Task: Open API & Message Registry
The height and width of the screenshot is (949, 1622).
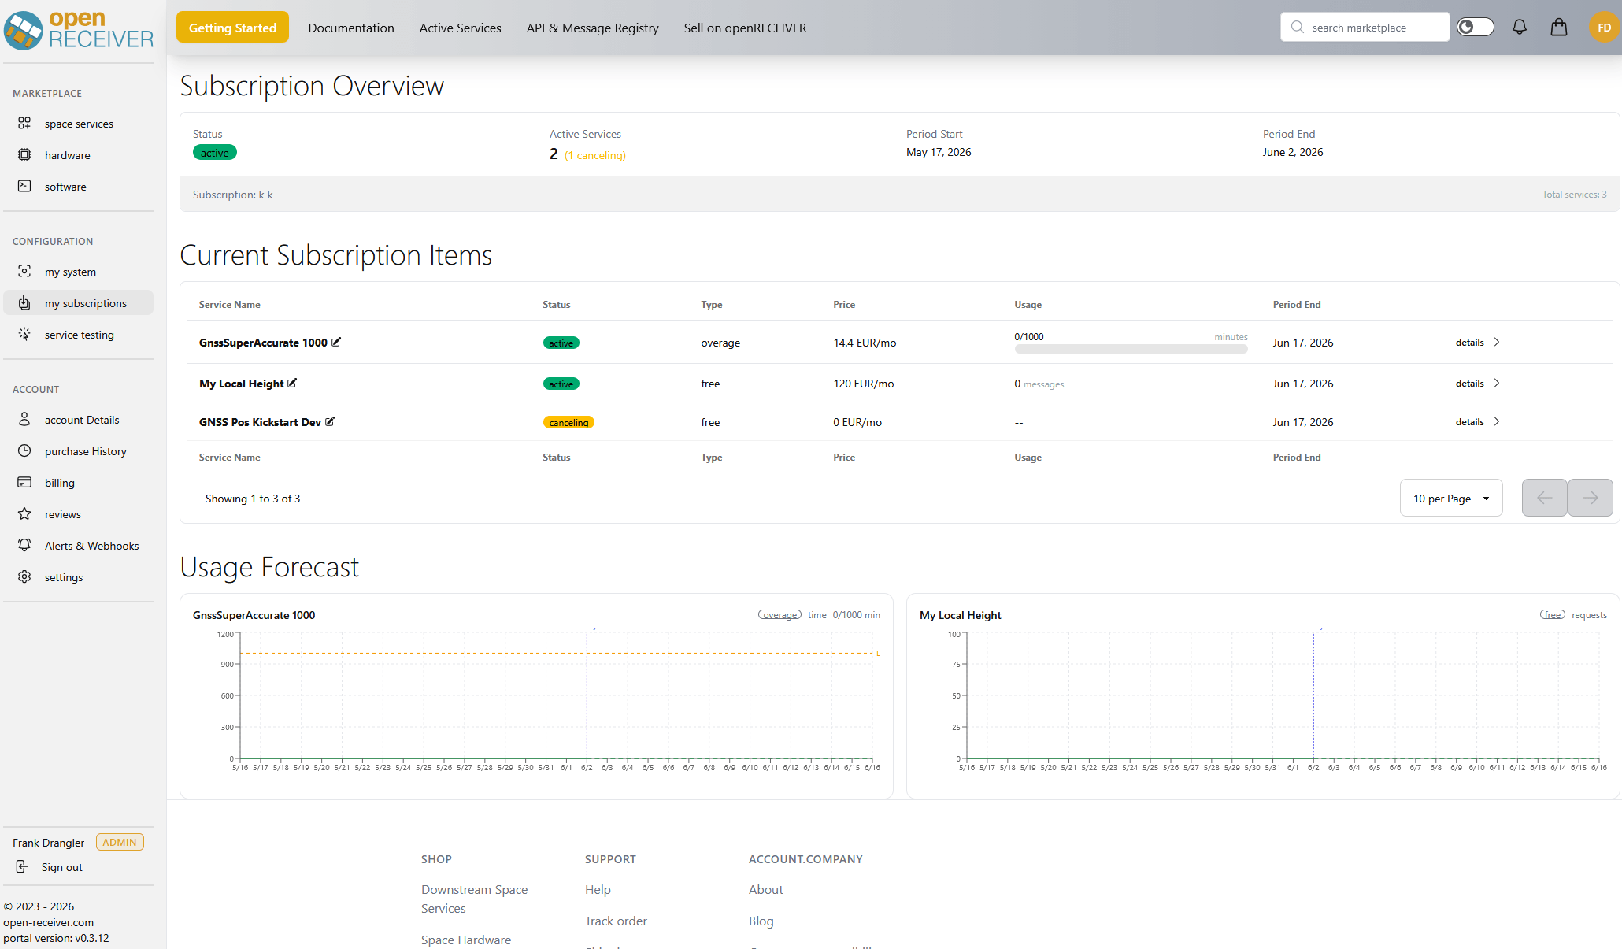Action: 592,28
